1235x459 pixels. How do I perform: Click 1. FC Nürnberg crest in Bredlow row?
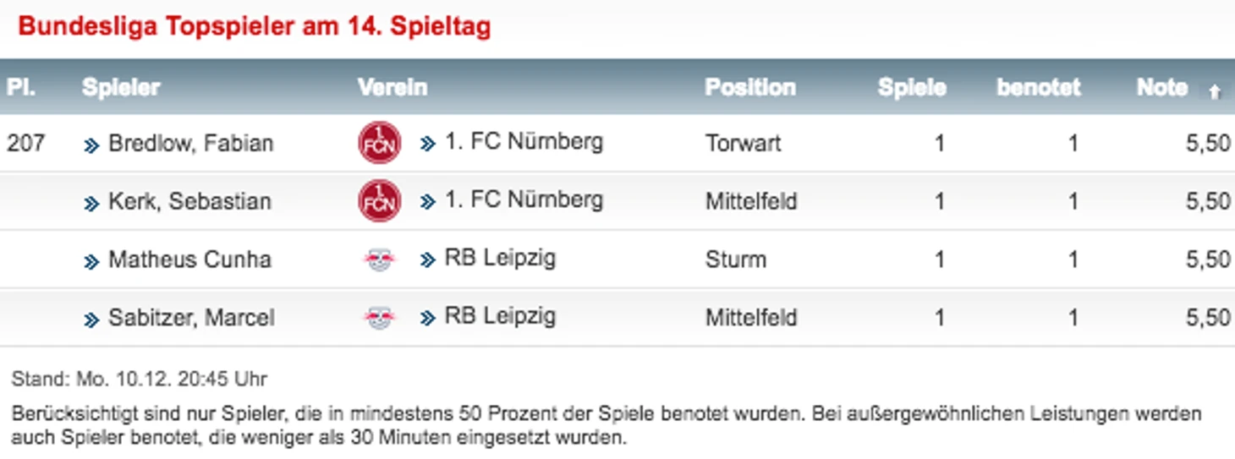click(x=379, y=143)
